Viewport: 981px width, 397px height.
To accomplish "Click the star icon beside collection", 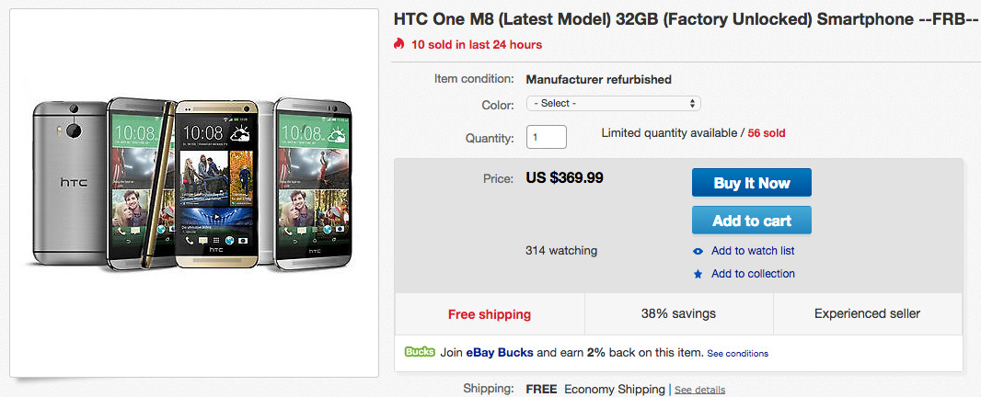I will pos(698,274).
